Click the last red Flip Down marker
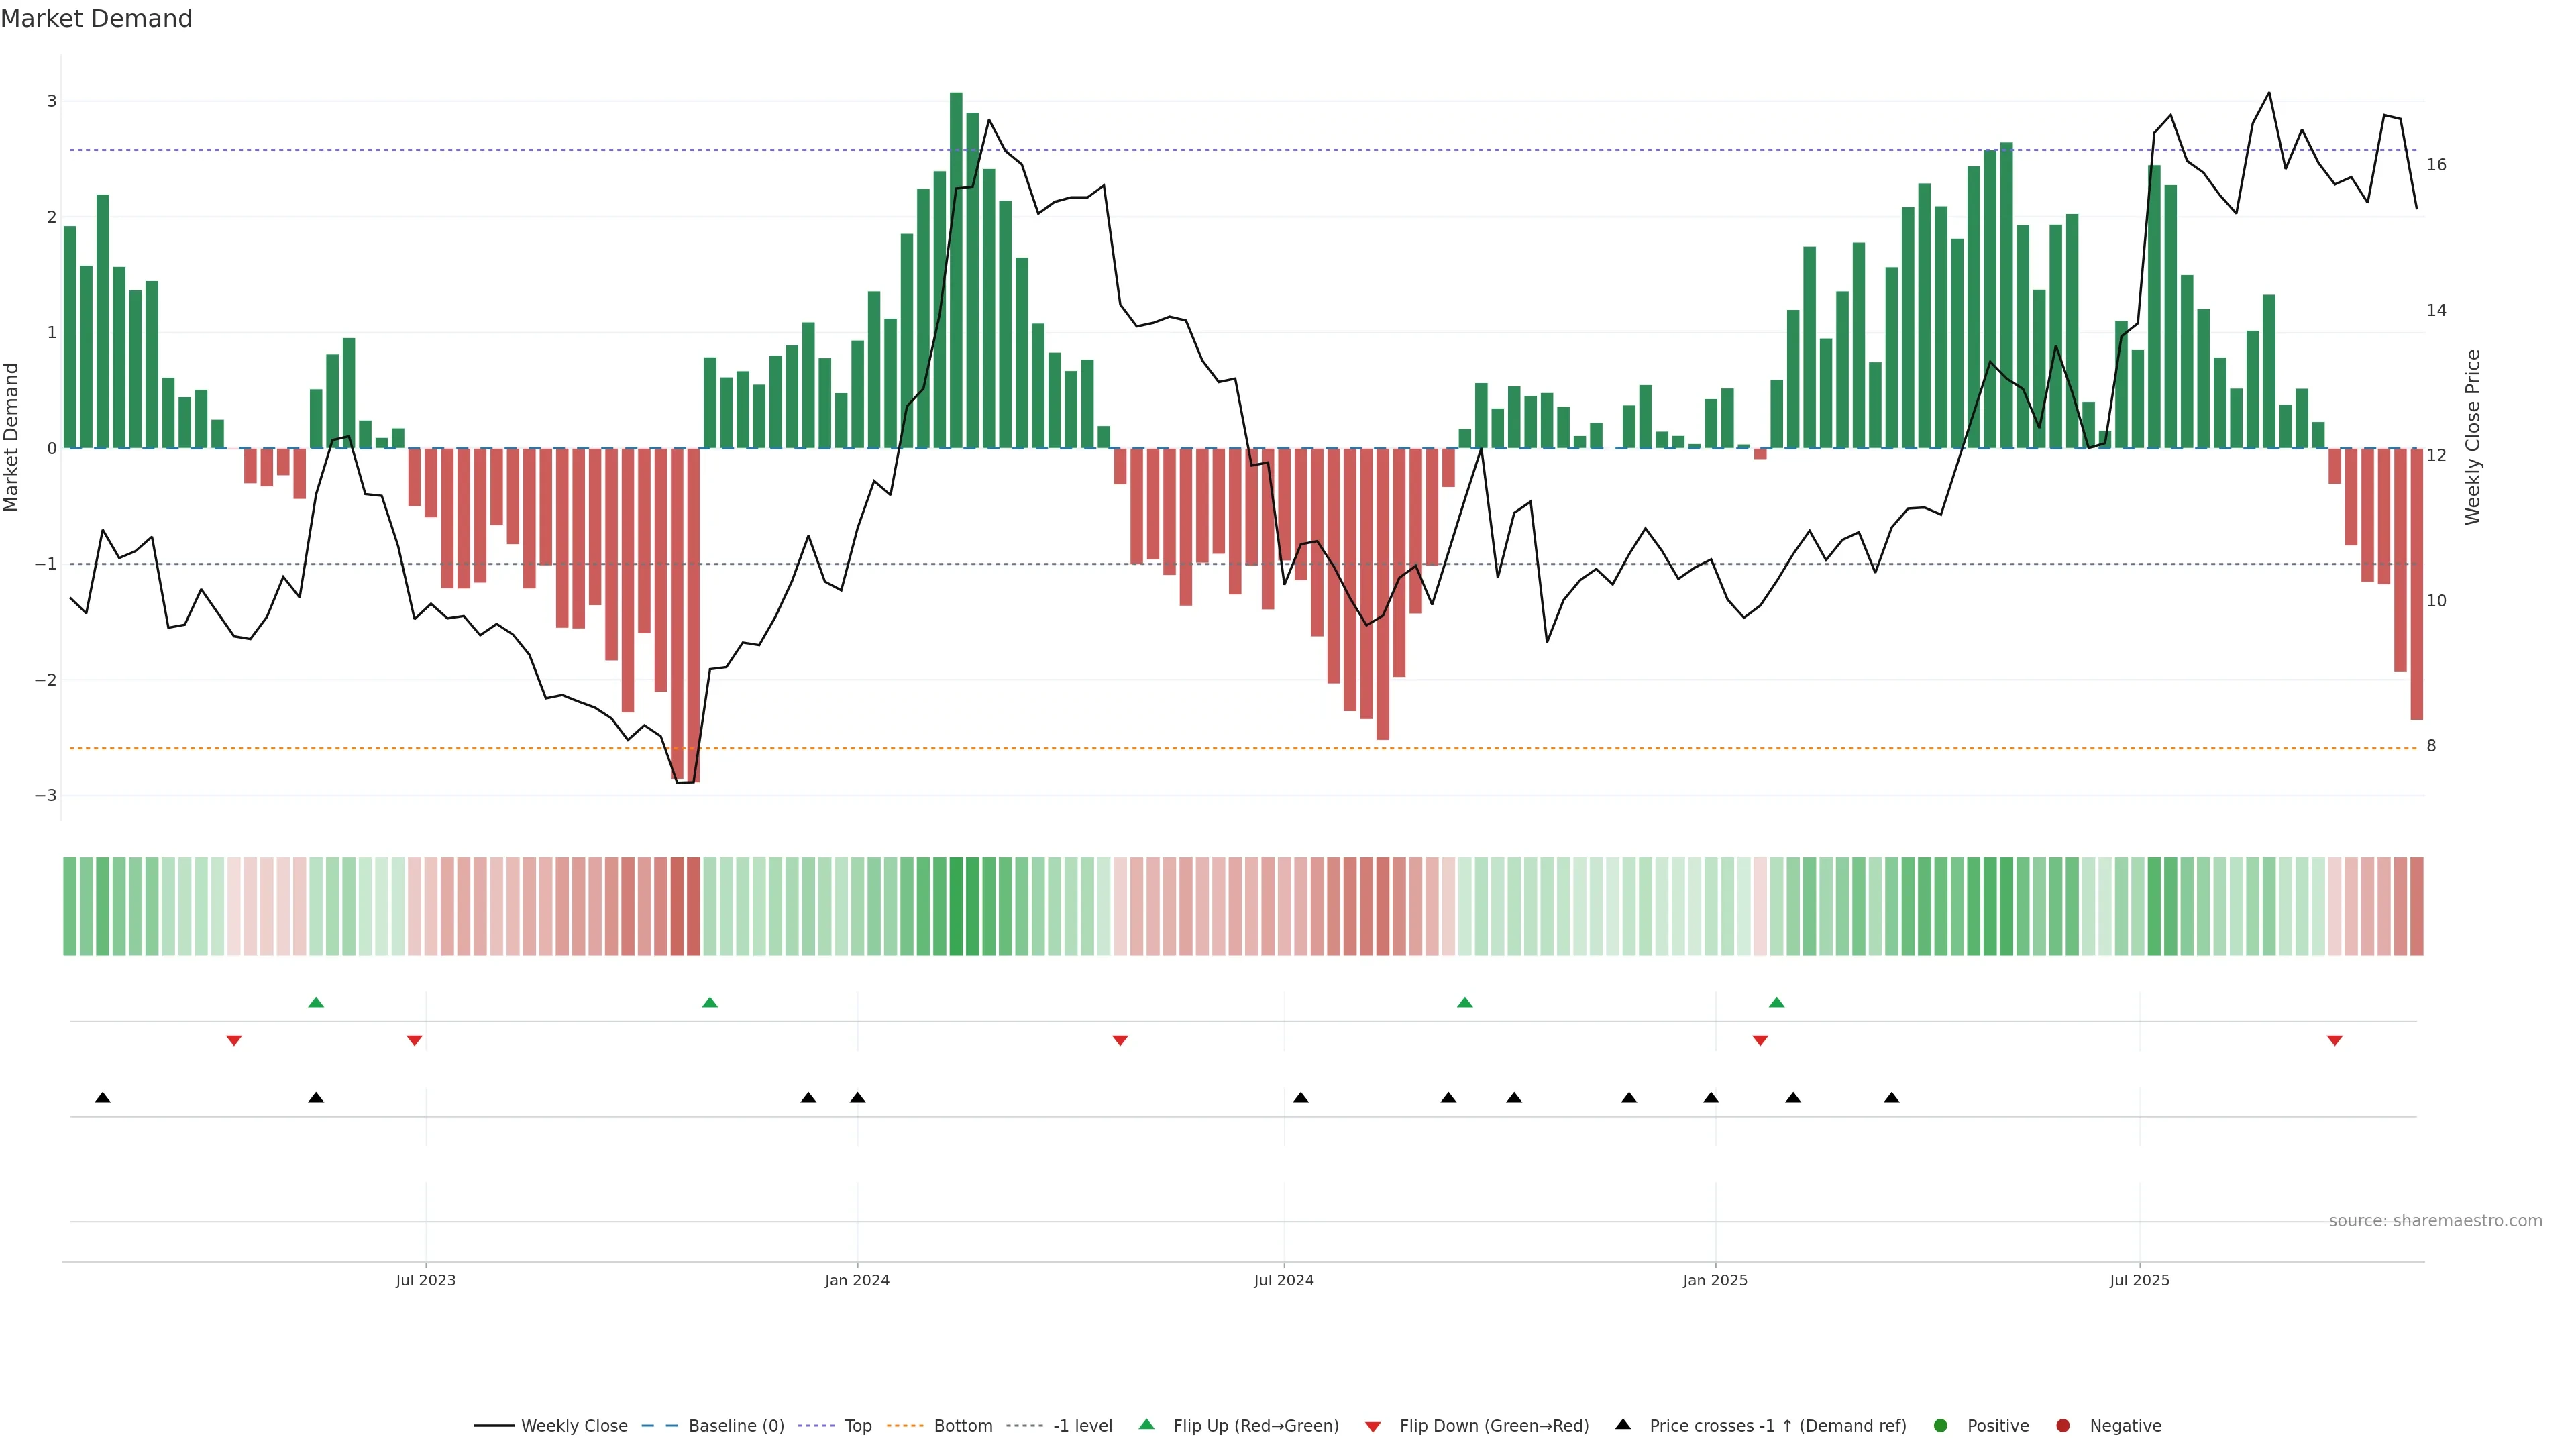This screenshot has height=1449, width=2576. [x=2335, y=1041]
